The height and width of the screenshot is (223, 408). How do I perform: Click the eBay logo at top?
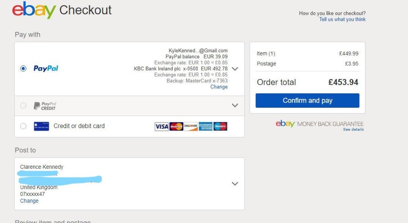[34, 10]
